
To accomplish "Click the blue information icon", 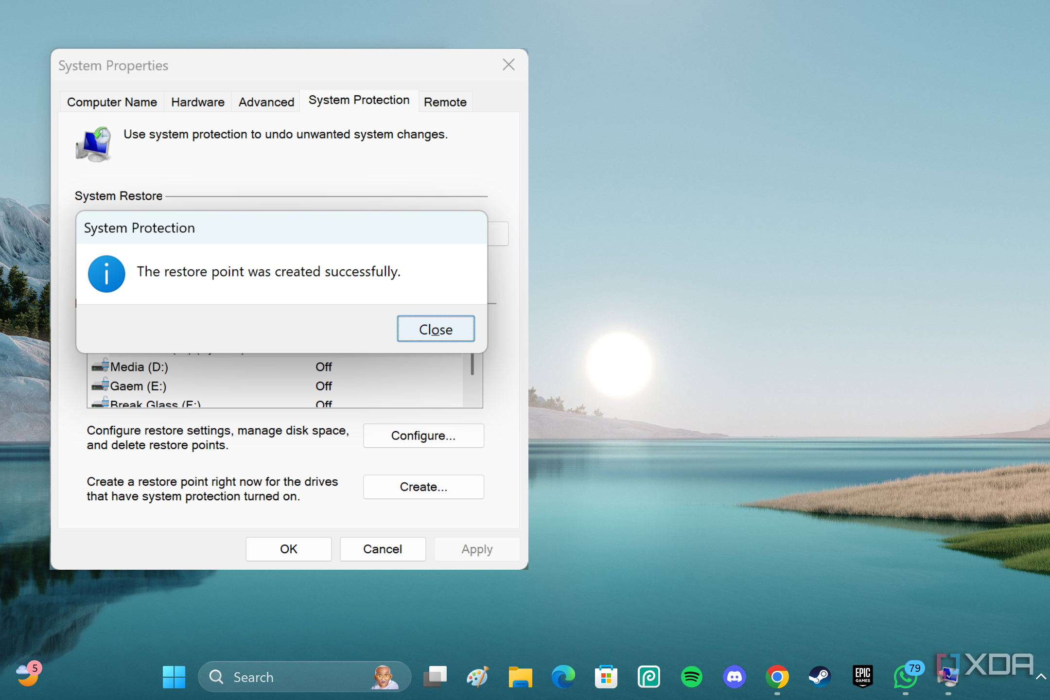I will 106,274.
